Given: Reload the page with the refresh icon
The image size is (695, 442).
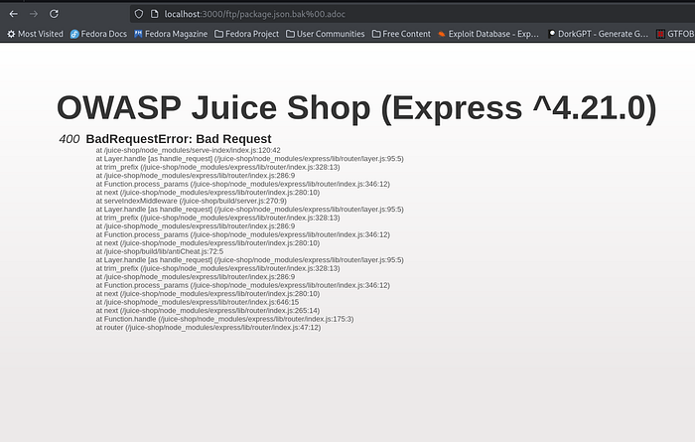Looking at the screenshot, I should coord(54,14).
